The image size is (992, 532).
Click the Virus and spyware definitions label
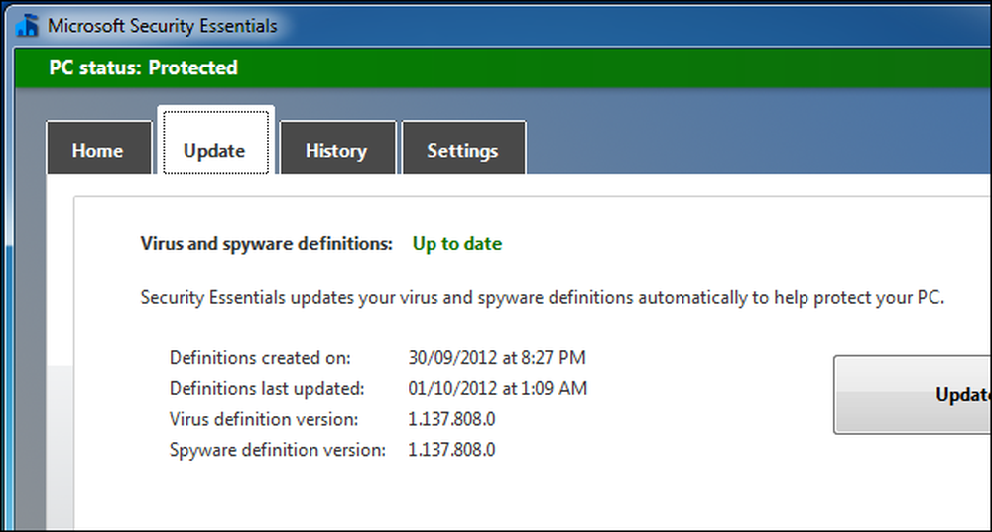pos(266,244)
